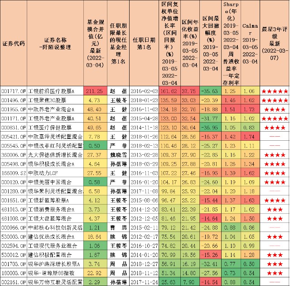Image resolution: width=290 pixels, height=286 pixels.
Task: Click fund name 中欧动力LOF
Action: [x=55, y=173]
